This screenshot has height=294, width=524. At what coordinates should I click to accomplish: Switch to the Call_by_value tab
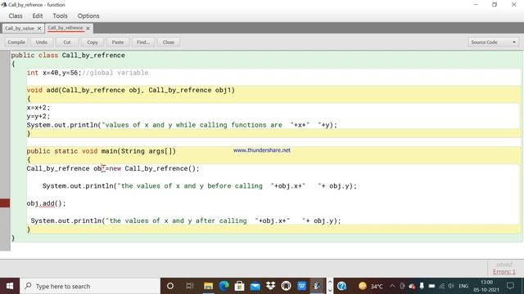20,29
